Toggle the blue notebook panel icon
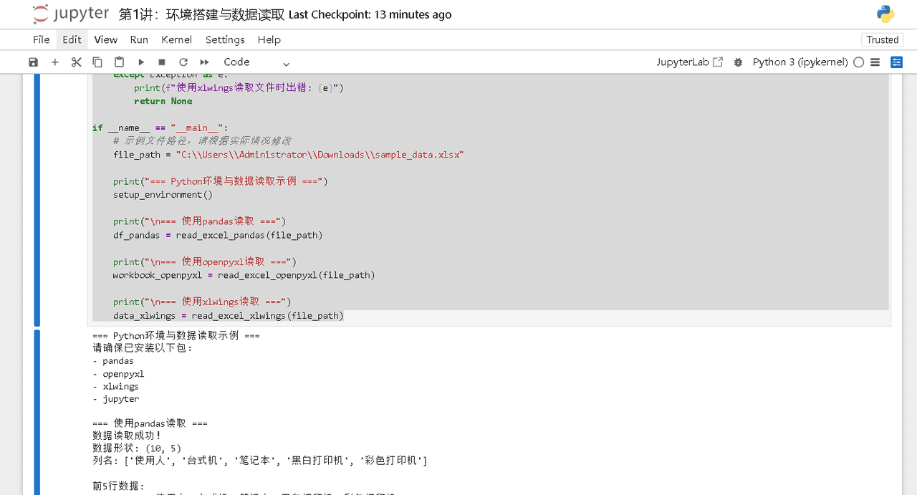 [896, 62]
